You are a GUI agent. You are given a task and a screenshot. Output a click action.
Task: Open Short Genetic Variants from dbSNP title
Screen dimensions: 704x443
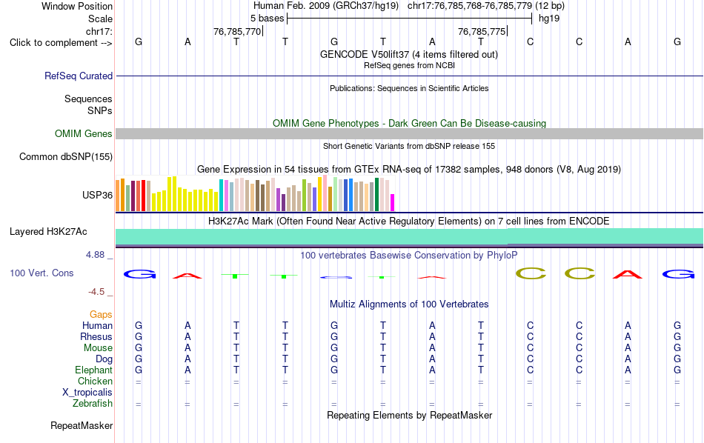coord(409,146)
